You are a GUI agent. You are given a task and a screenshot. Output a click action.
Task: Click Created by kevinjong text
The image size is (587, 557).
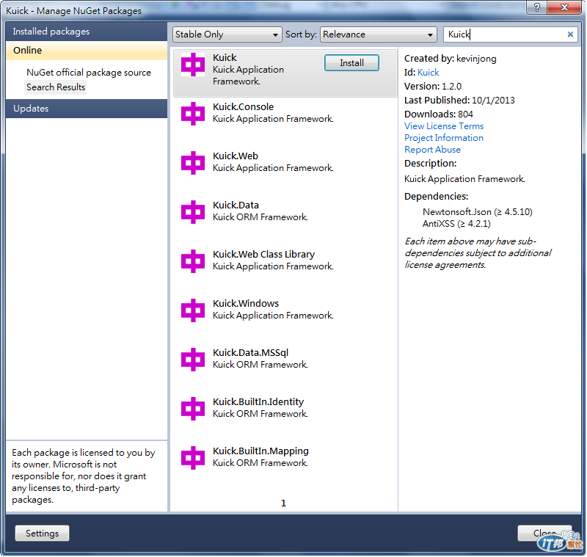(x=451, y=59)
